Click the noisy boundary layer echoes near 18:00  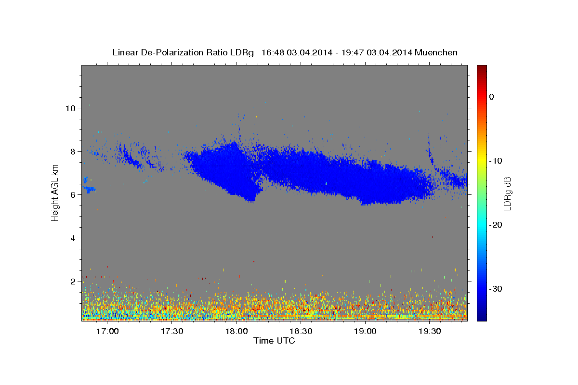[x=236, y=306]
